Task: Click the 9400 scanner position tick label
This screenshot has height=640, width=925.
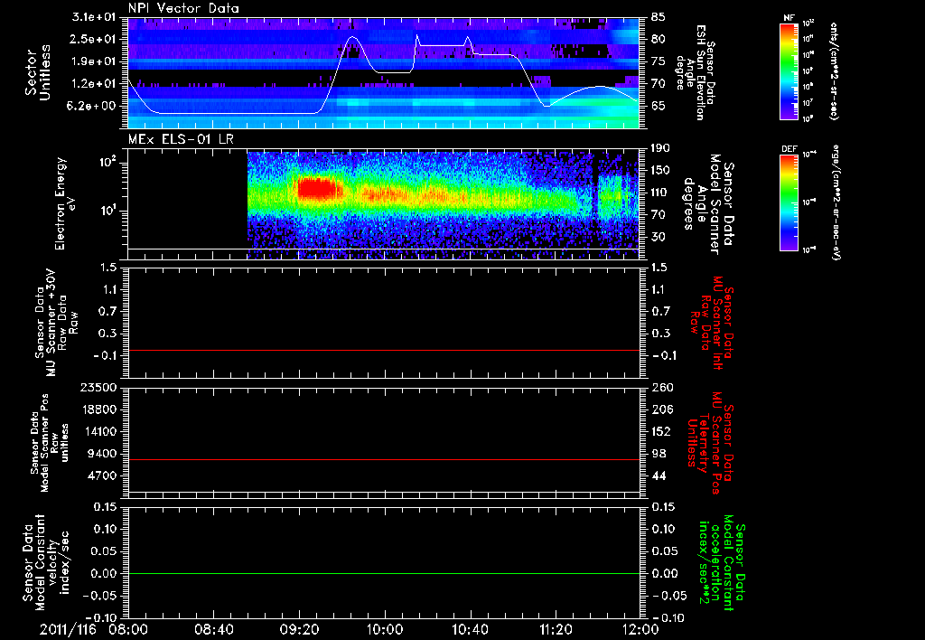Action: (x=103, y=454)
